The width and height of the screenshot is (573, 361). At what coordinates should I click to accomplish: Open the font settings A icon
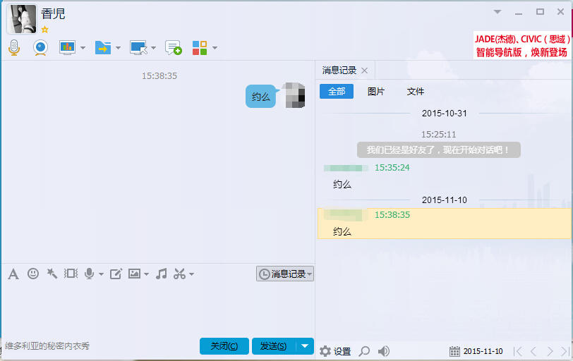point(13,274)
